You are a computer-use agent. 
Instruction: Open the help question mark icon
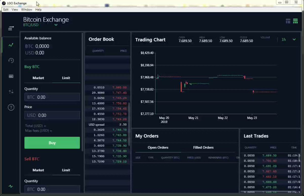(11, 107)
